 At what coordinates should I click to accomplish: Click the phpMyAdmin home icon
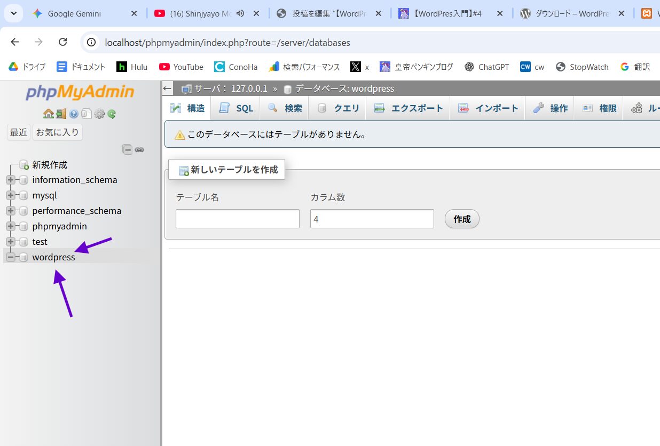[48, 114]
